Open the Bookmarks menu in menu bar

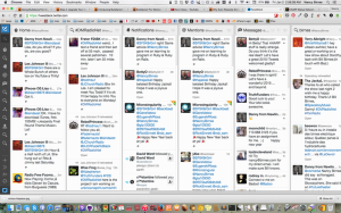tap(74, 2)
